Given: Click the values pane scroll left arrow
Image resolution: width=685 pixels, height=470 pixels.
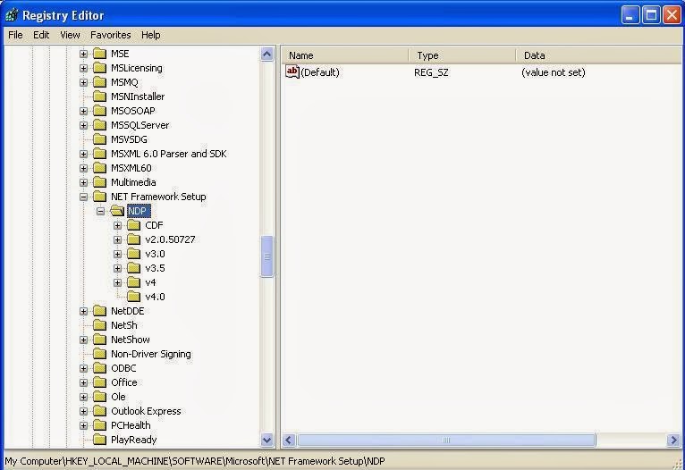Looking at the screenshot, I should tap(289, 440).
